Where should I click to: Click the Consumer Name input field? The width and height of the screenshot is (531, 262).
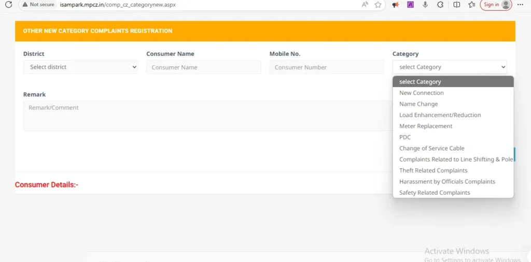click(203, 67)
